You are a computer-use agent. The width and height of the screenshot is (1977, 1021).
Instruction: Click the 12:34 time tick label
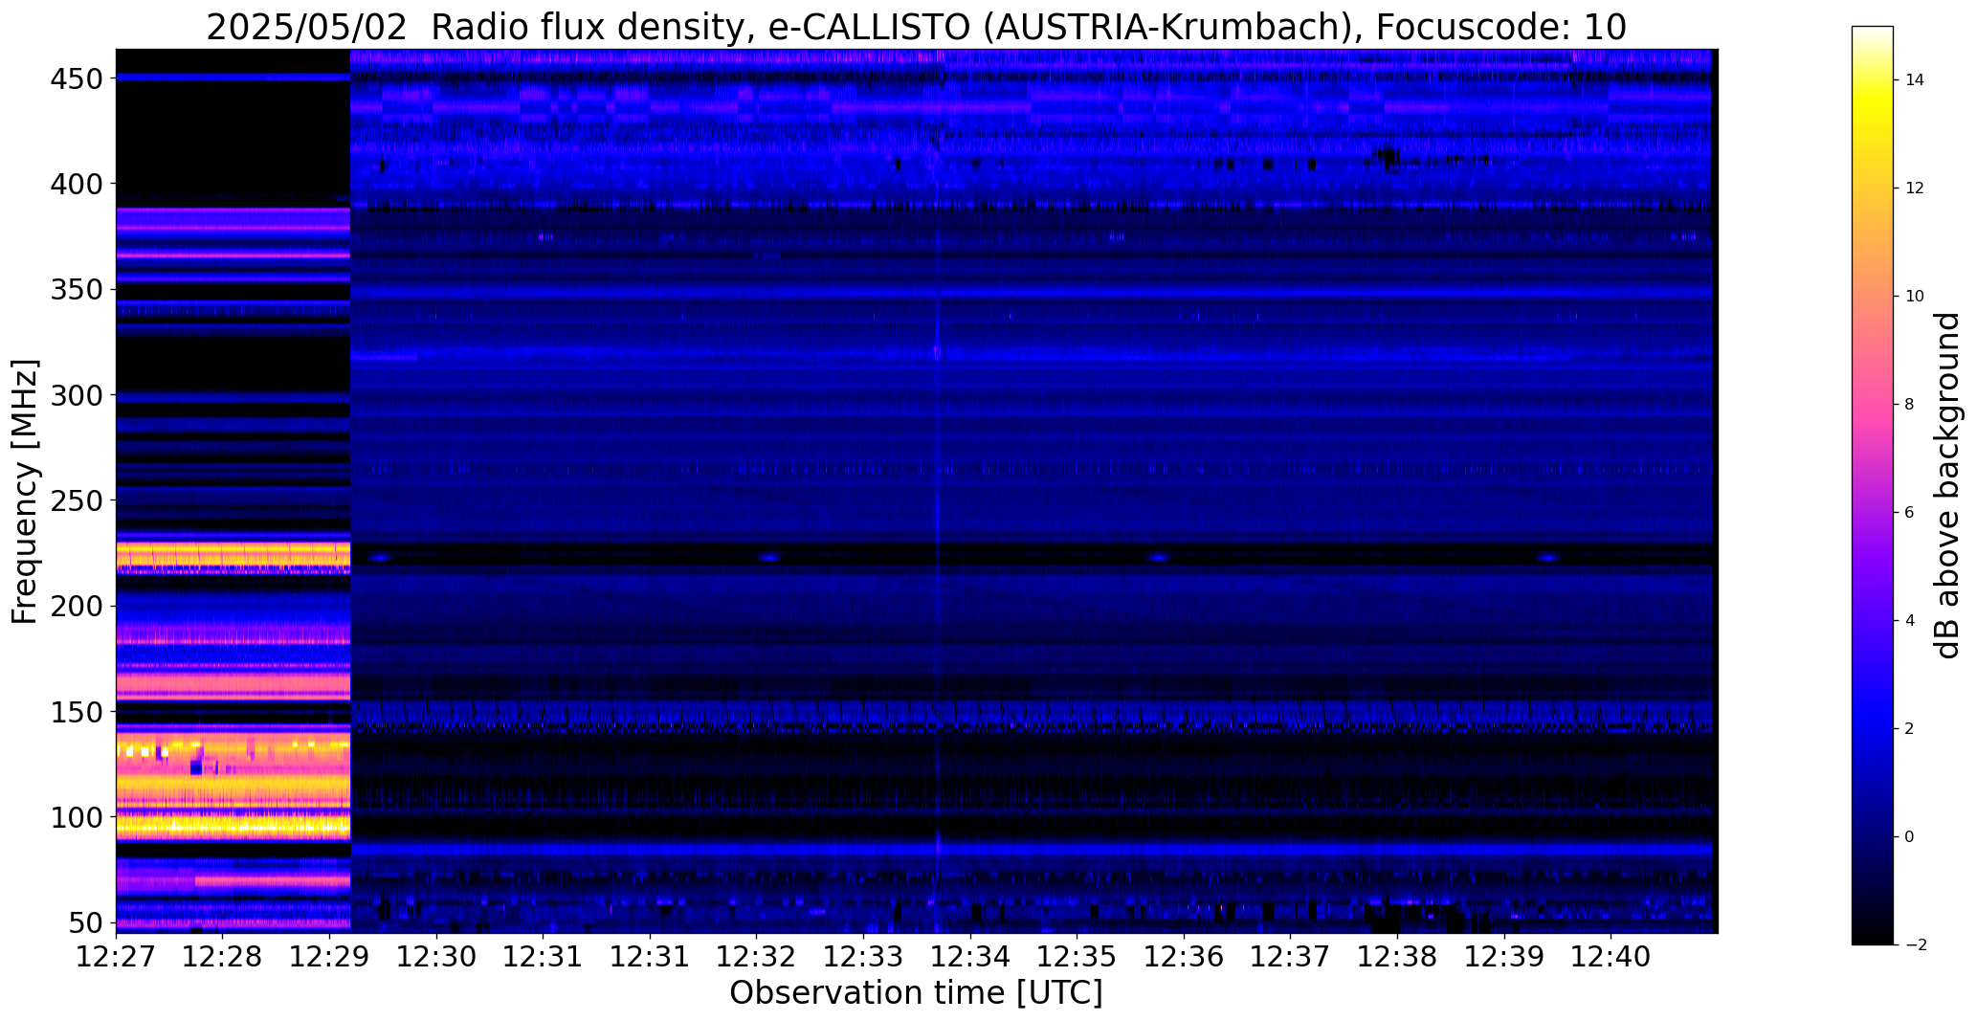click(x=970, y=956)
